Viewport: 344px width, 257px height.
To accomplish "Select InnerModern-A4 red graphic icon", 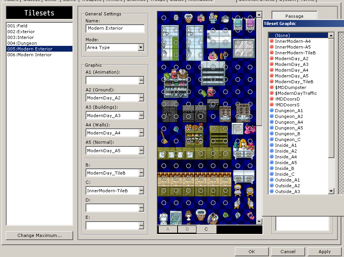I will (272, 41).
